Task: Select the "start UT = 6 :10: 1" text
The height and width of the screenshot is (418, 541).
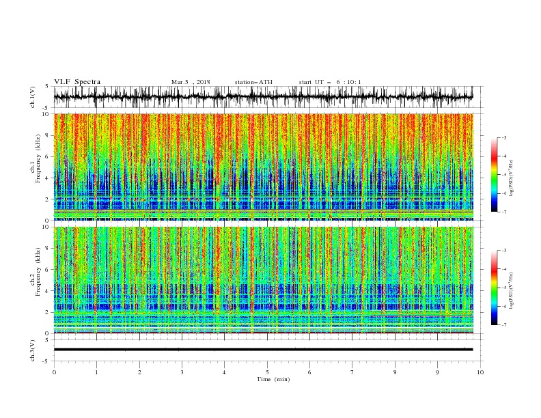Action: tap(330, 82)
